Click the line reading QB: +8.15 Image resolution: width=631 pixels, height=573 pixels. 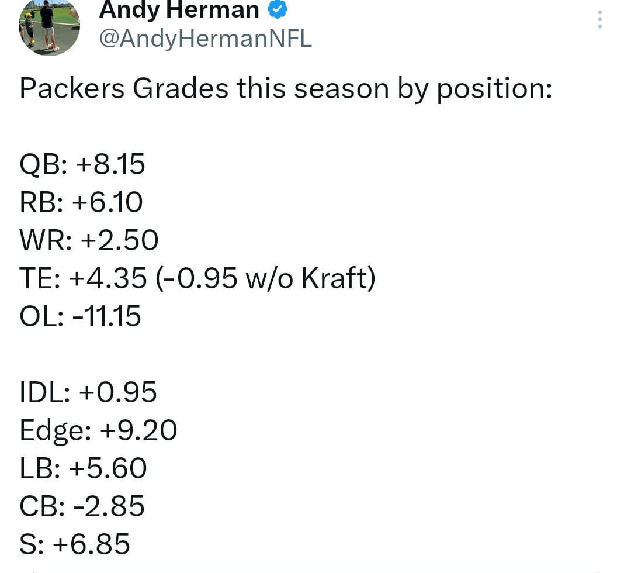[82, 164]
